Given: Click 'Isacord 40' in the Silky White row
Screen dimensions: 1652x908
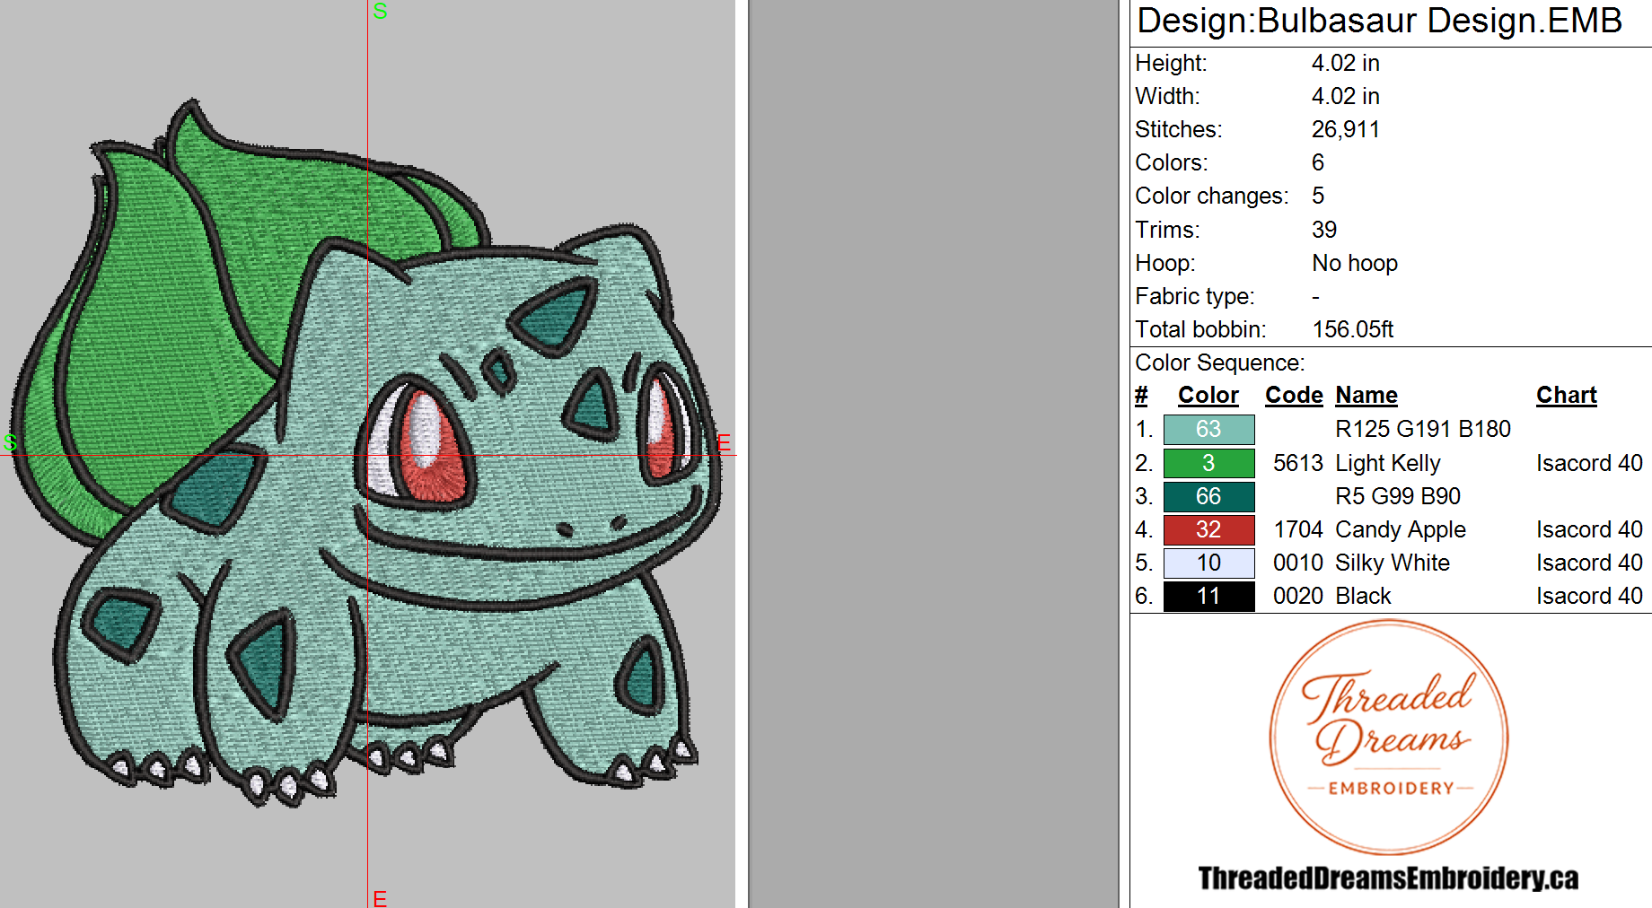Looking at the screenshot, I should [x=1589, y=563].
